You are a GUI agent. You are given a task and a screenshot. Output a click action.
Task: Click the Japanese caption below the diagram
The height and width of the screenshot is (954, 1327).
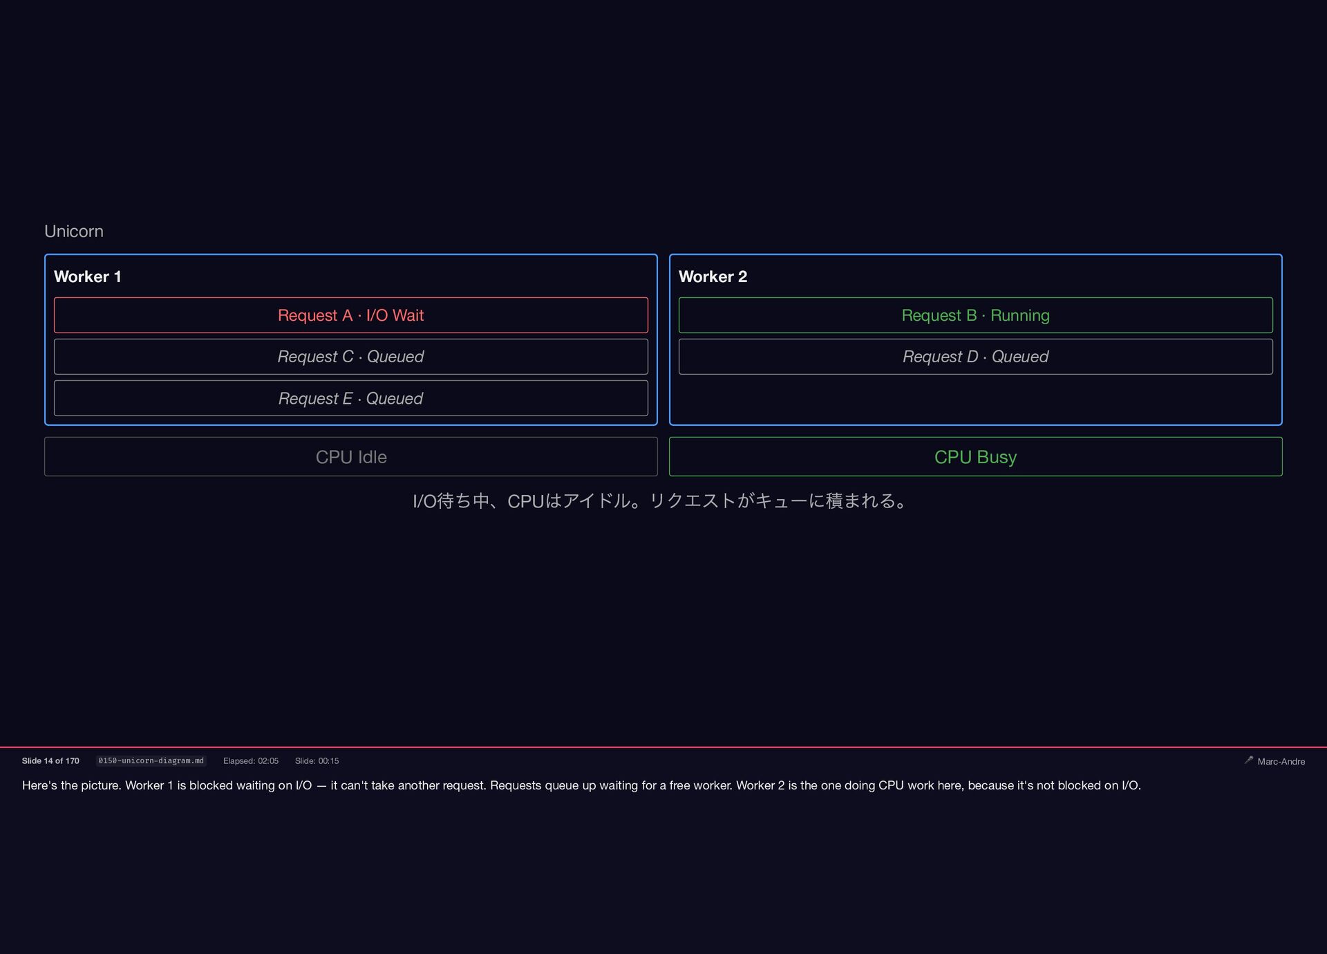pos(661,501)
